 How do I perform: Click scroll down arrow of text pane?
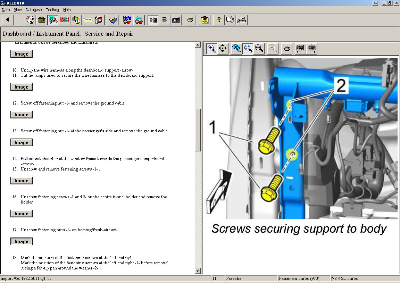[x=198, y=271]
